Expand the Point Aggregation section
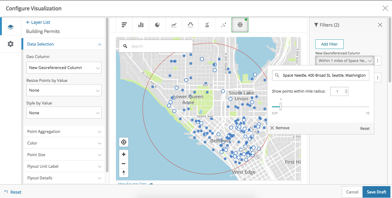This screenshot has height=198, width=392. pyautogui.click(x=64, y=131)
